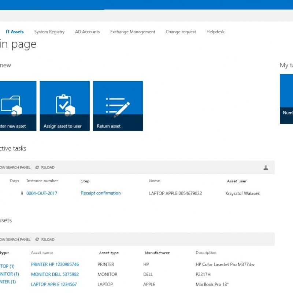293x293 pixels.
Task: Navigate to Change request section
Action: 181,32
